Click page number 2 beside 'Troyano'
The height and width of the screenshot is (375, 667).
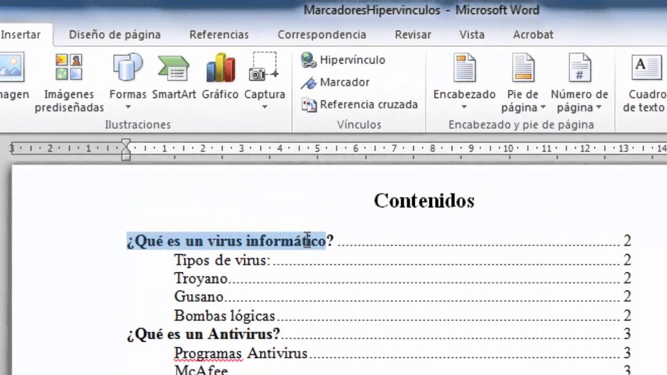(627, 279)
